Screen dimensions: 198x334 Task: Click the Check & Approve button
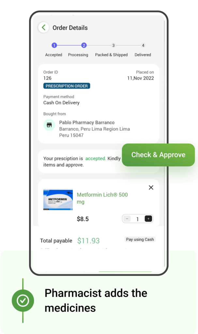pos(158,155)
